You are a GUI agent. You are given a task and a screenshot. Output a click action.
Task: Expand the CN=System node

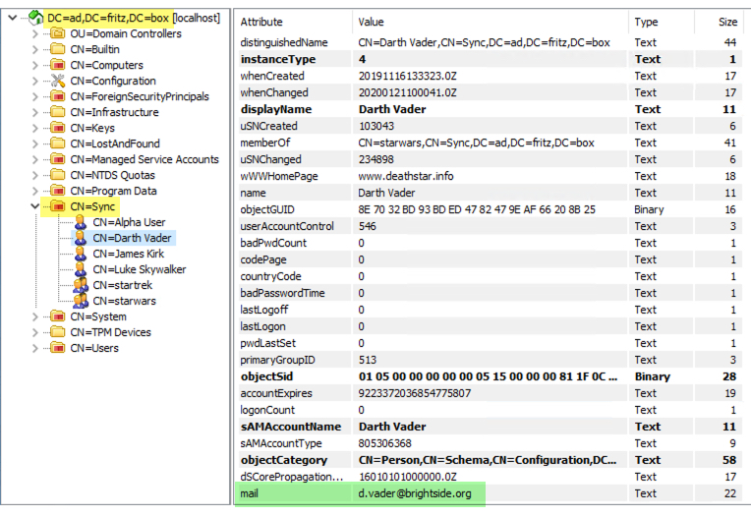click(x=35, y=316)
